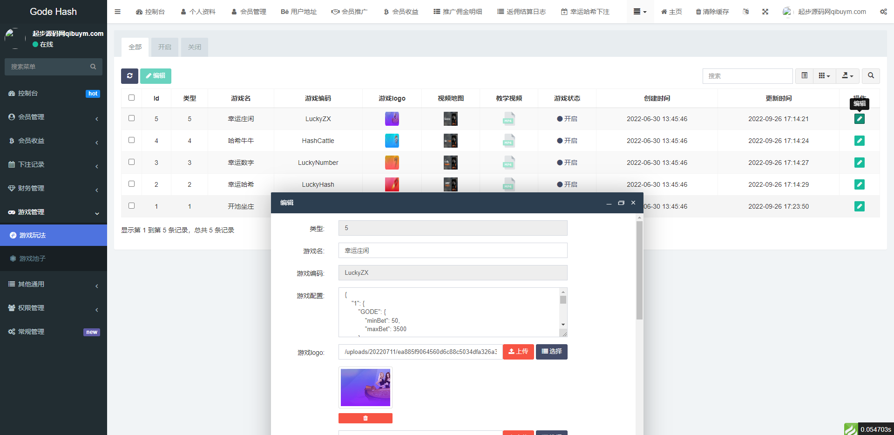Check the select-all checkbox in table header
The height and width of the screenshot is (435, 894).
[131, 98]
